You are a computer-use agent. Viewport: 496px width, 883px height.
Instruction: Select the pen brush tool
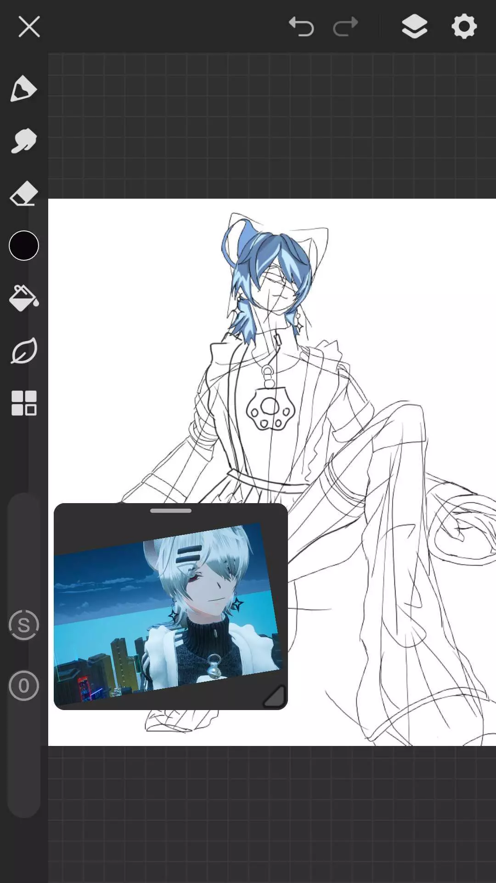click(x=23, y=88)
